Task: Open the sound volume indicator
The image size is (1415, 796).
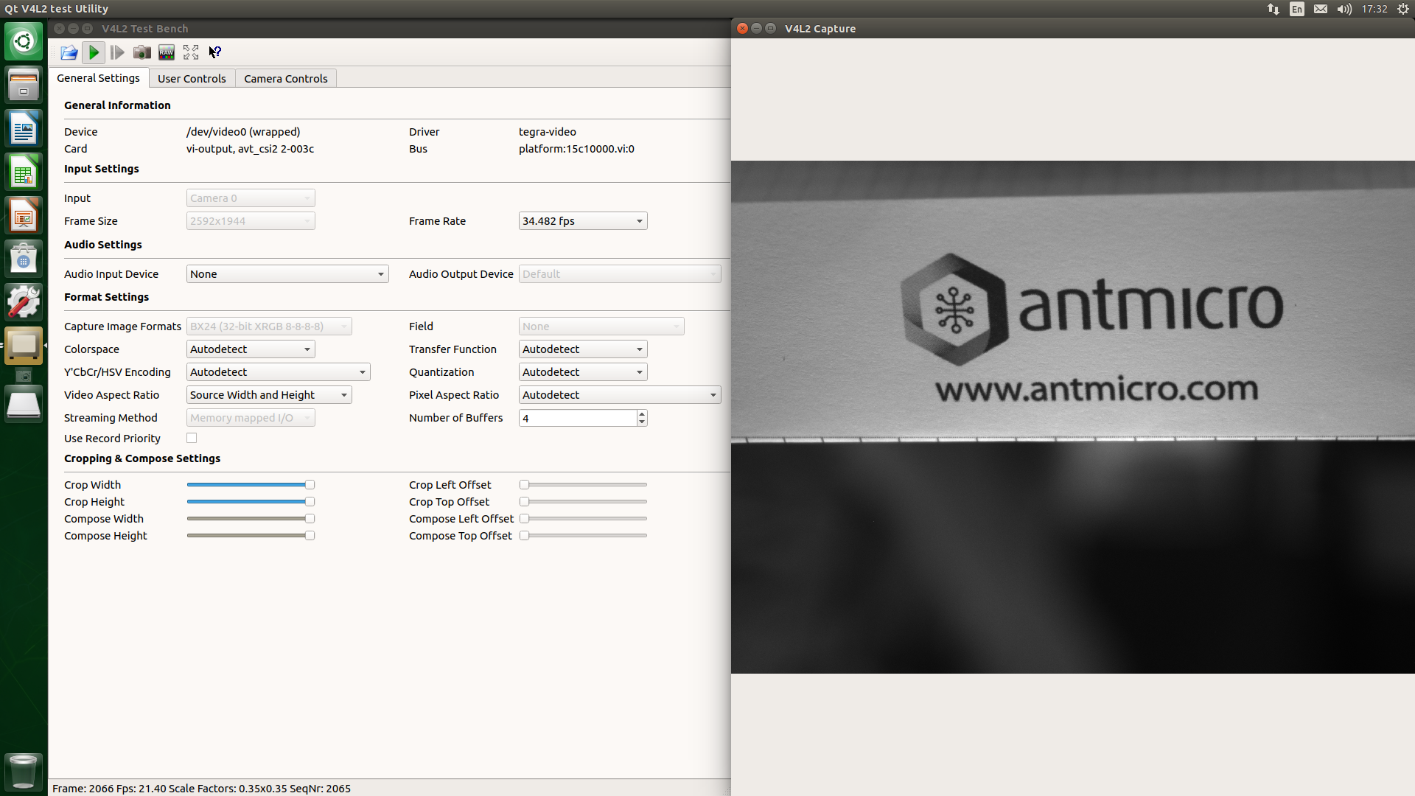Action: [1344, 9]
